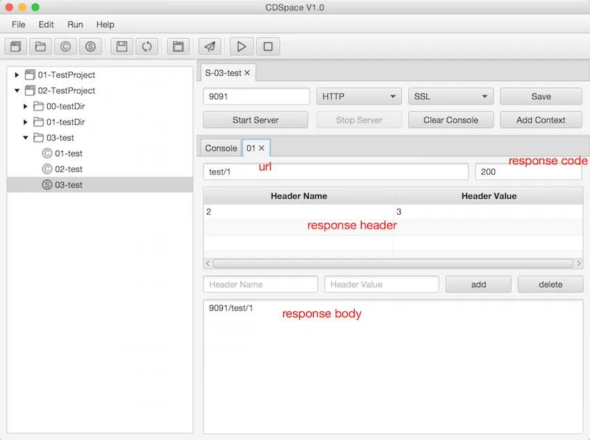590x440 pixels.
Task: Collapse the 02-TestProject tree node
Action: click(17, 91)
